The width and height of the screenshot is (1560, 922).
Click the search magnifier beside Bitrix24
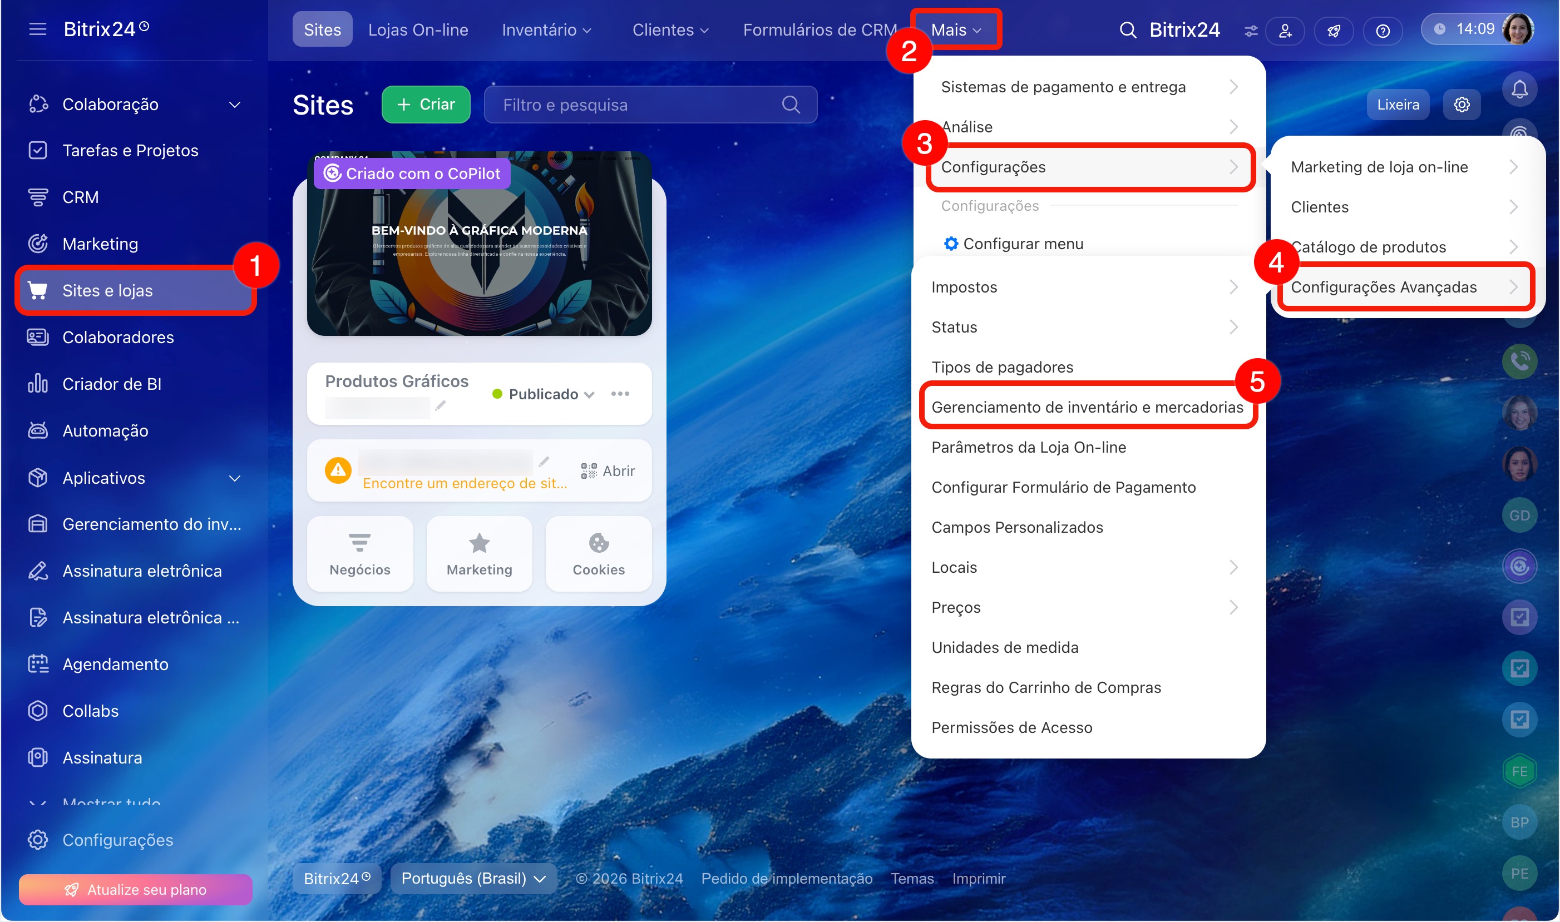click(1127, 30)
